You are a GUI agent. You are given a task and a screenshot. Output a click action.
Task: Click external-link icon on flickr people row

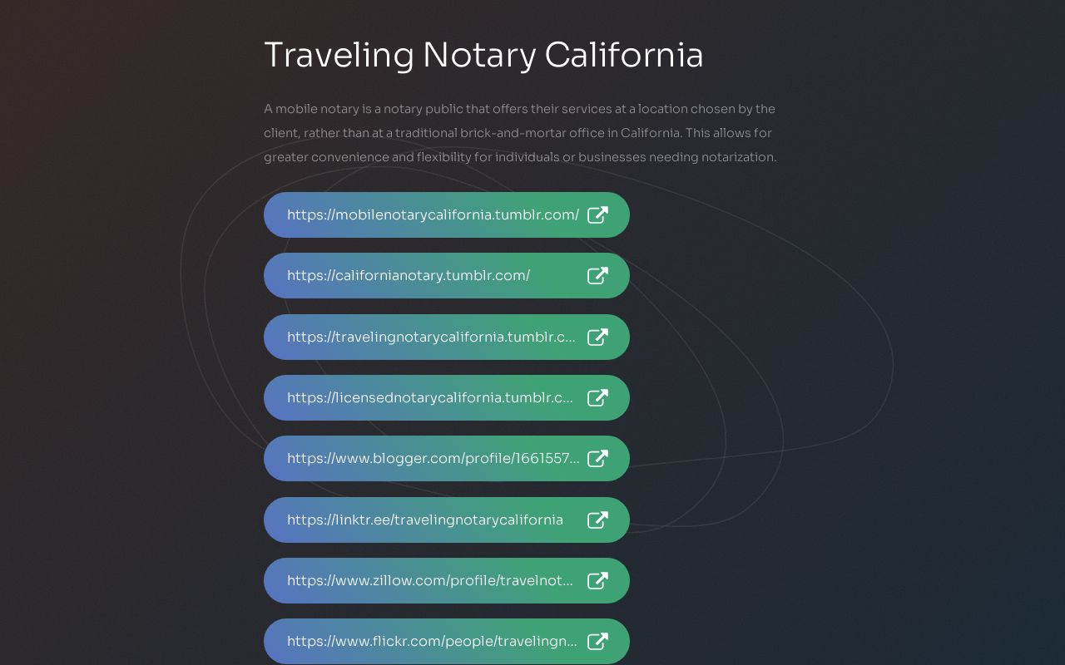click(x=597, y=642)
